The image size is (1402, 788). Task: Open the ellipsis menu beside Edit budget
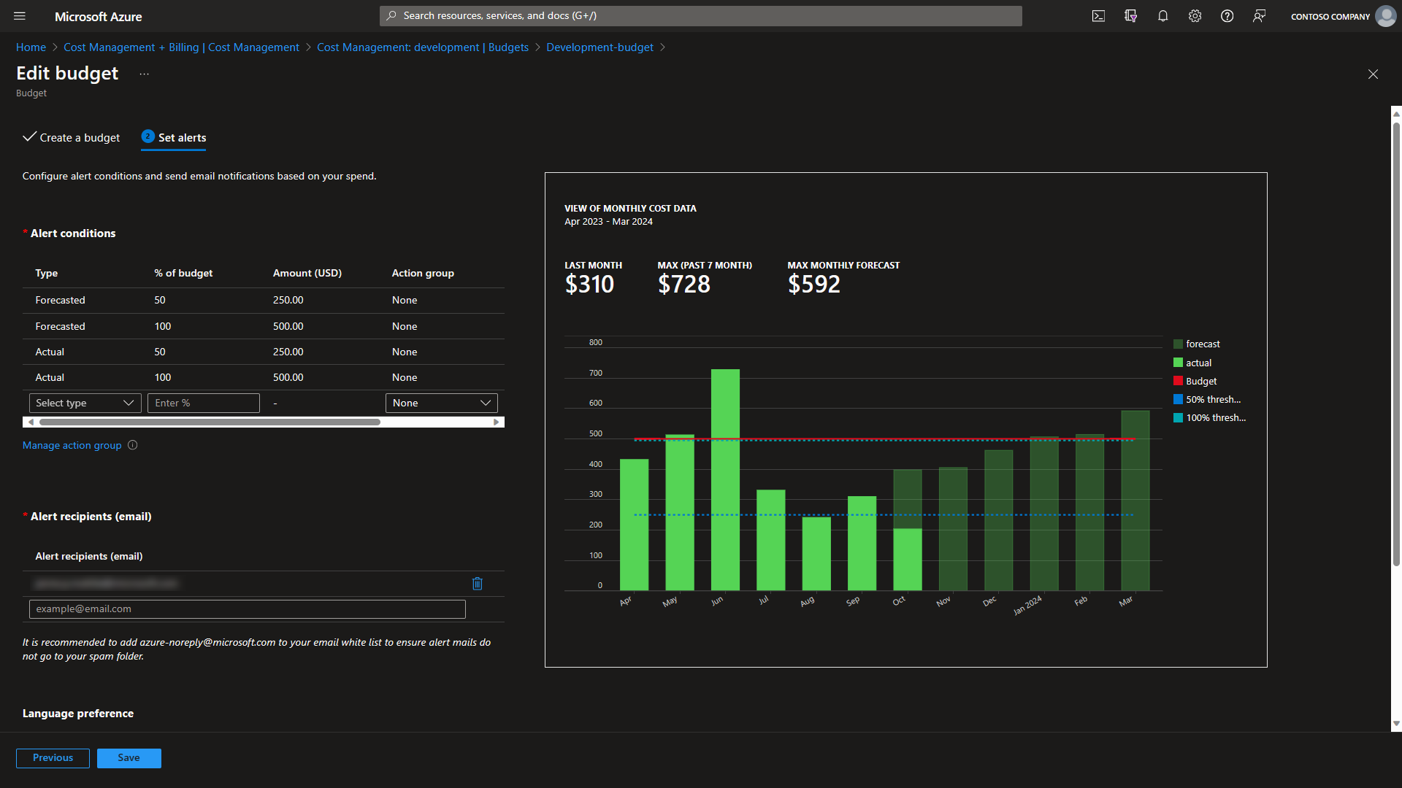144,74
